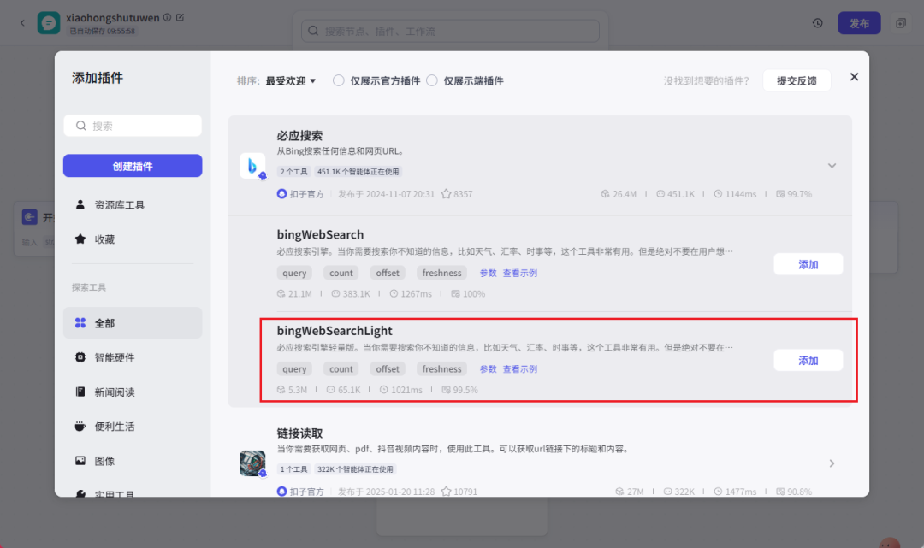Click the 发布 publish button

[x=859, y=23]
